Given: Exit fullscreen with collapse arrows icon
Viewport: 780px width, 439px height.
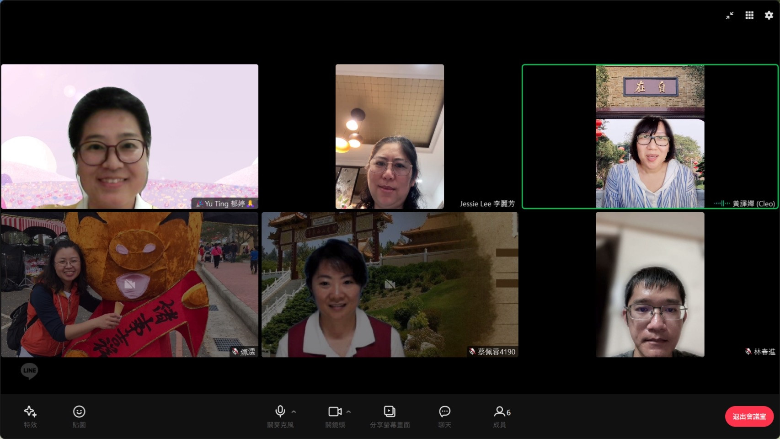Looking at the screenshot, I should (730, 15).
